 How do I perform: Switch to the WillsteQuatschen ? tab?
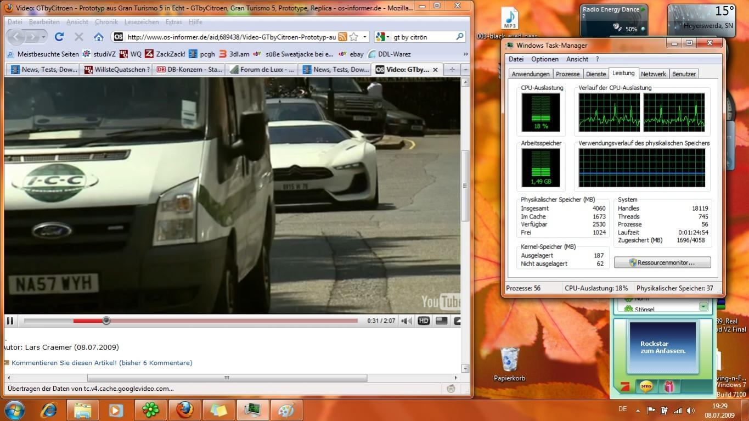point(116,69)
